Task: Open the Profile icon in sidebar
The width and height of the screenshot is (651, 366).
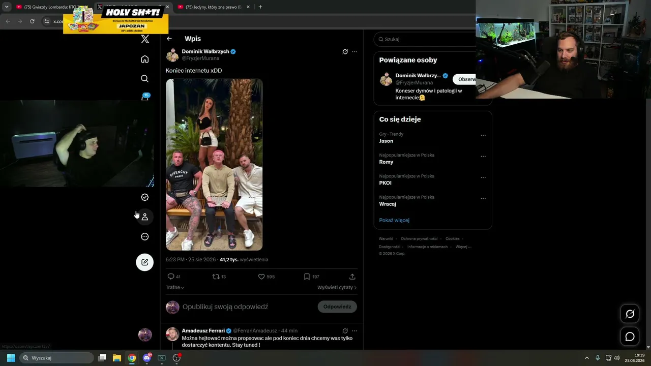Action: tap(145, 217)
